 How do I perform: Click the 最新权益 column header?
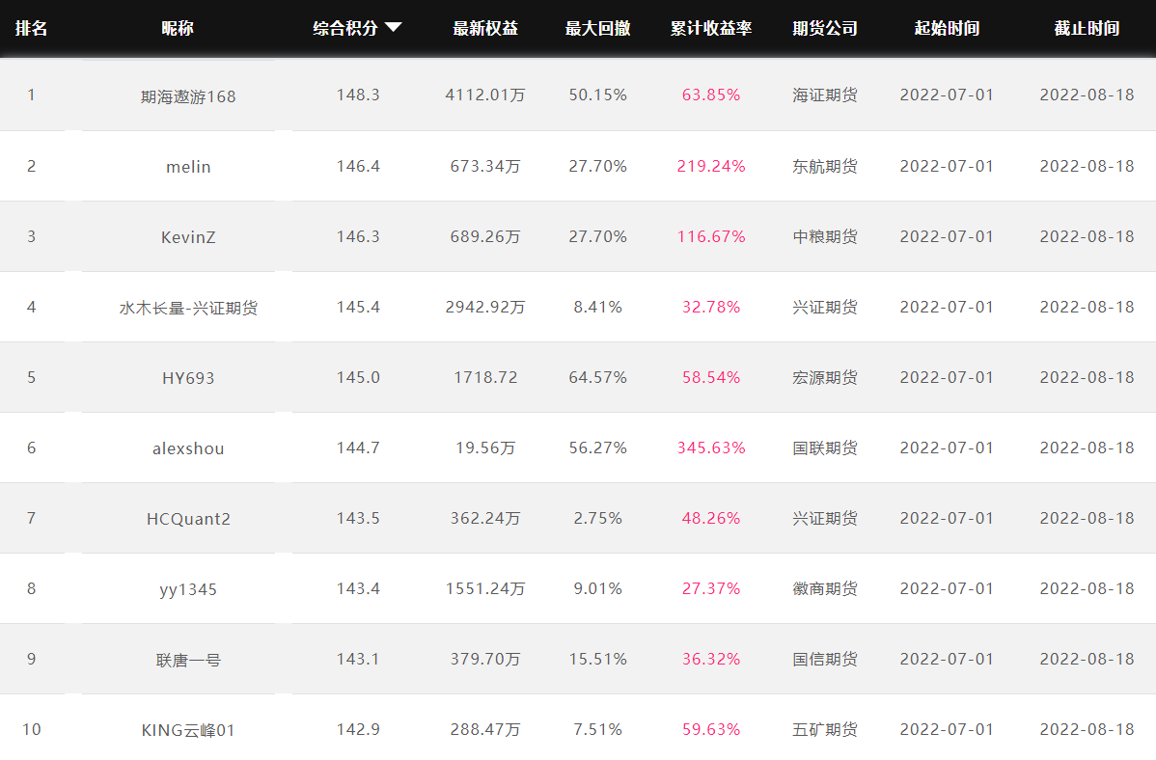tap(485, 28)
